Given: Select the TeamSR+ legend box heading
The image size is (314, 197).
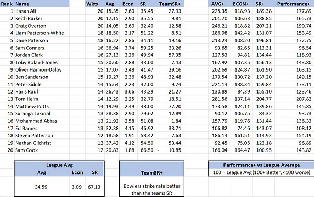Looking at the screenshot, I should (x=152, y=172).
